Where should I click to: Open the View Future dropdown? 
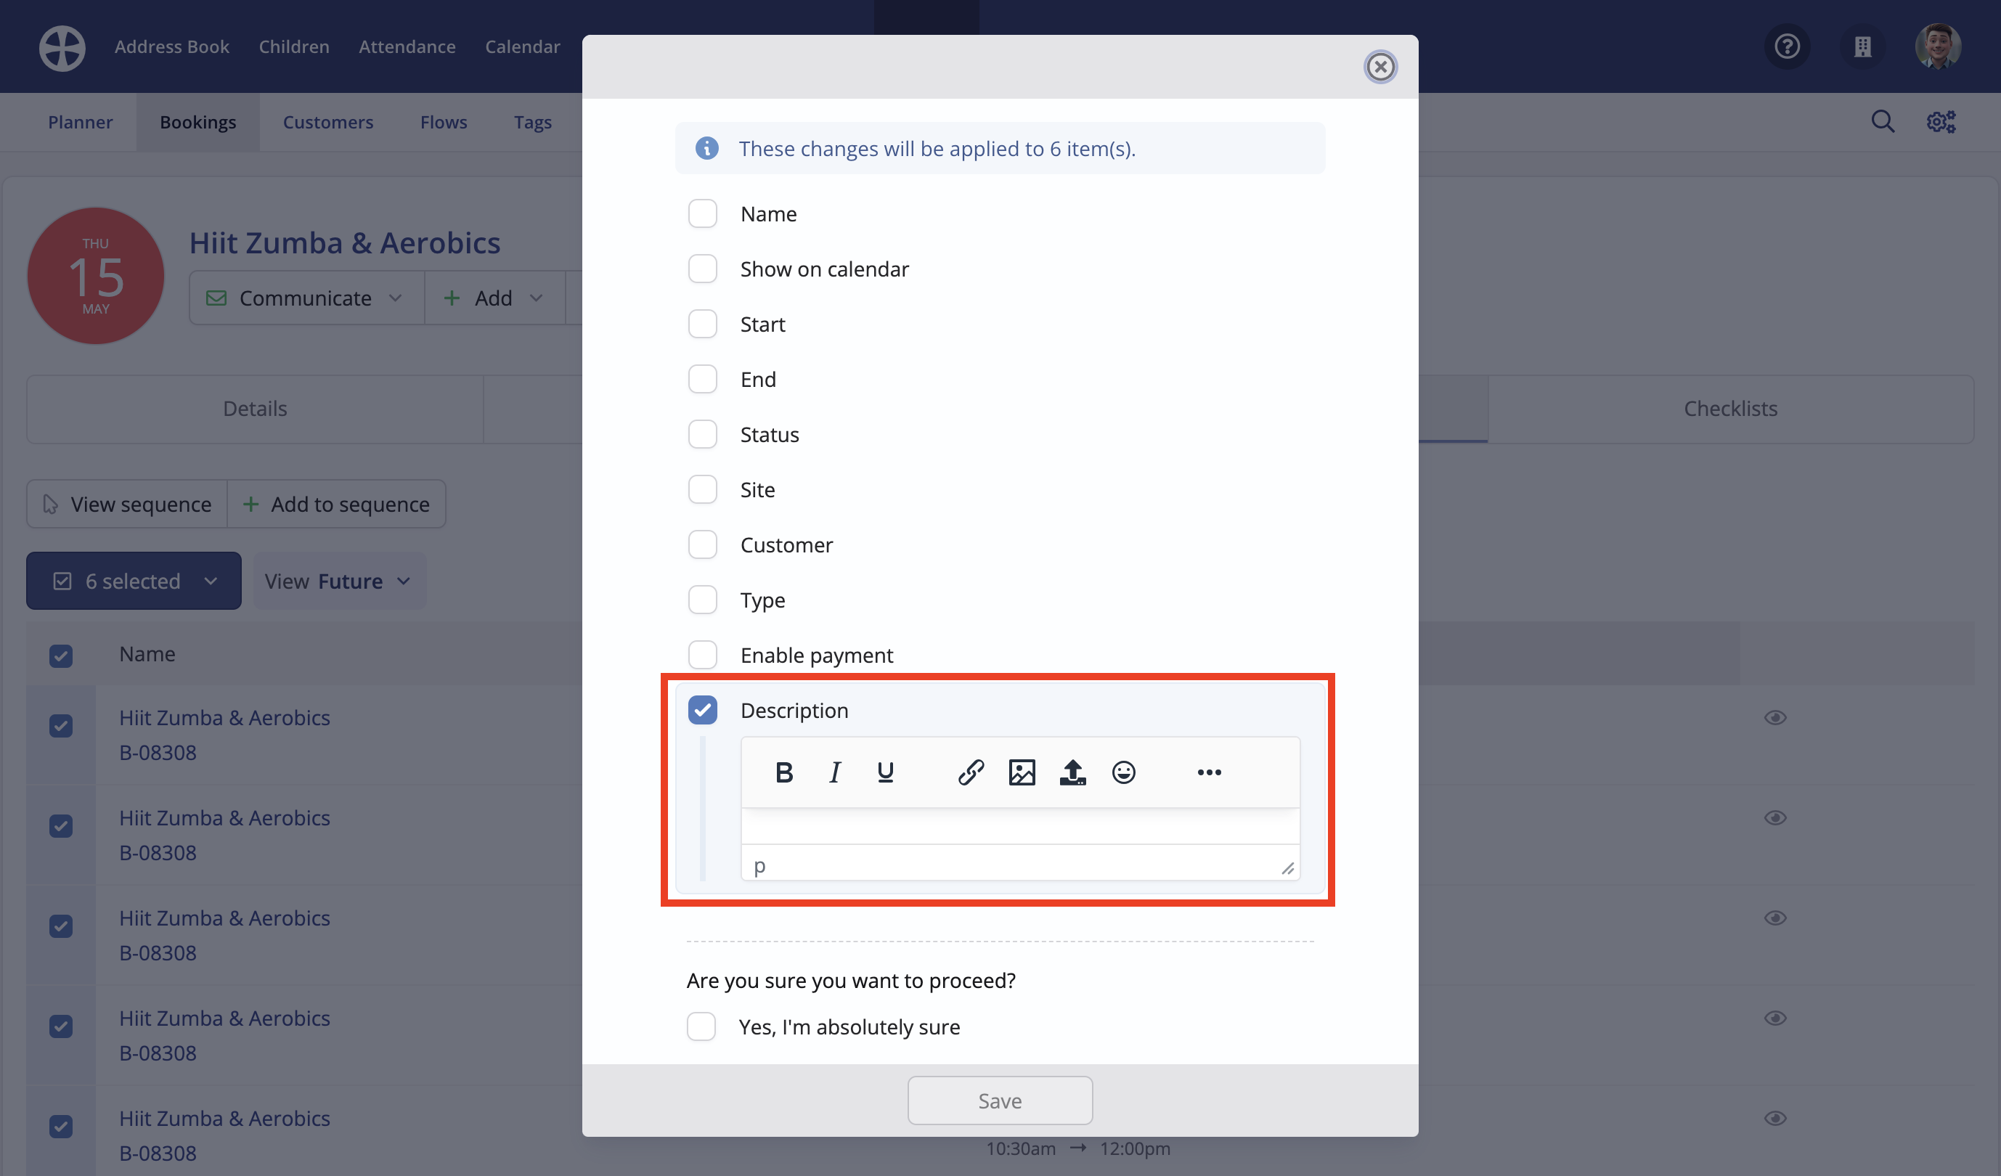pos(339,581)
